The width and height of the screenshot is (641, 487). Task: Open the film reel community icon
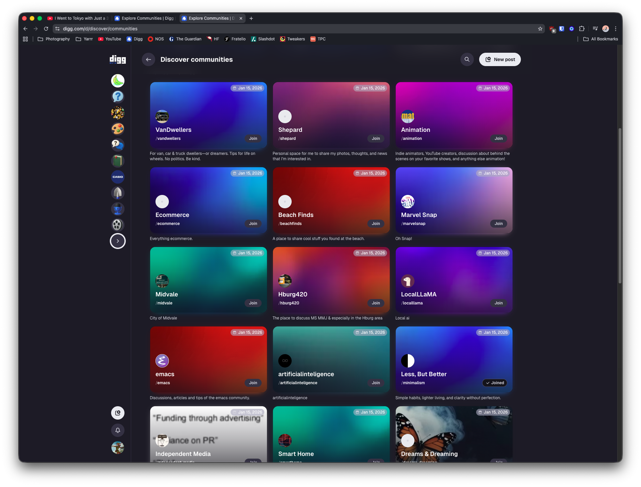coord(117,225)
